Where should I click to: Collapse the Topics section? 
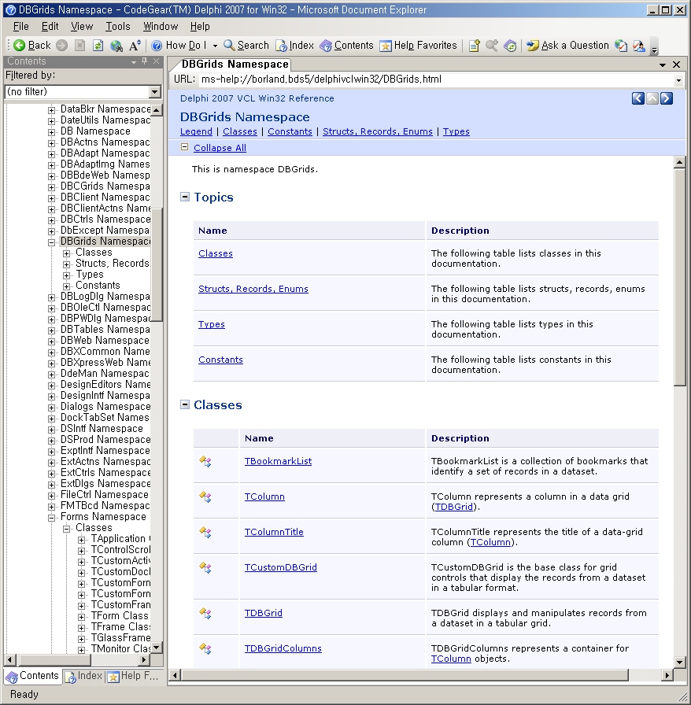[185, 197]
